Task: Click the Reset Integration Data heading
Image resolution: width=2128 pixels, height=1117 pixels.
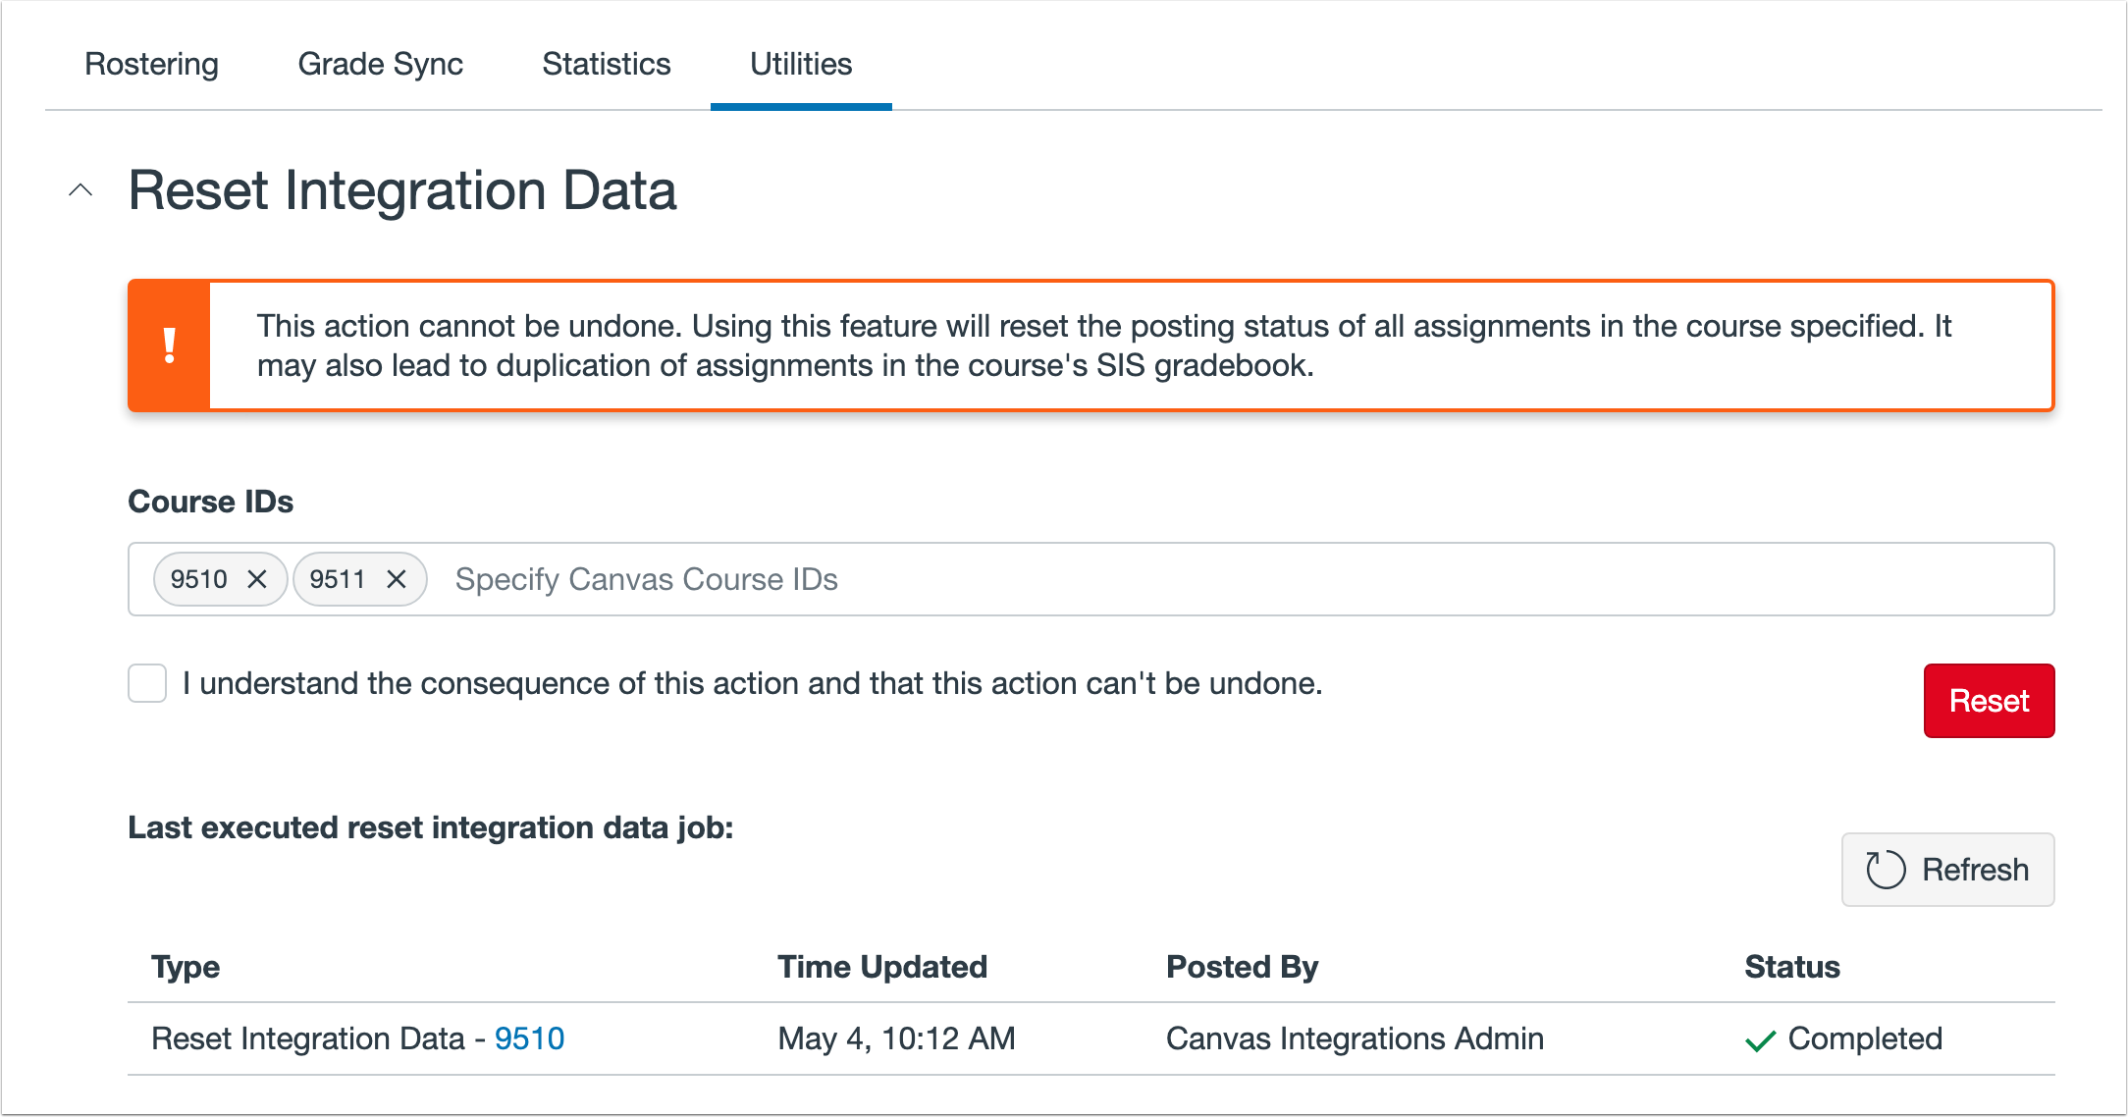Action: click(x=402, y=190)
